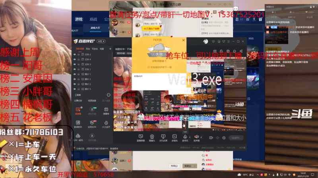Viewport: 318px width, 178px height.
Task: Open the 全民乐PK tool
Action: [92, 124]
